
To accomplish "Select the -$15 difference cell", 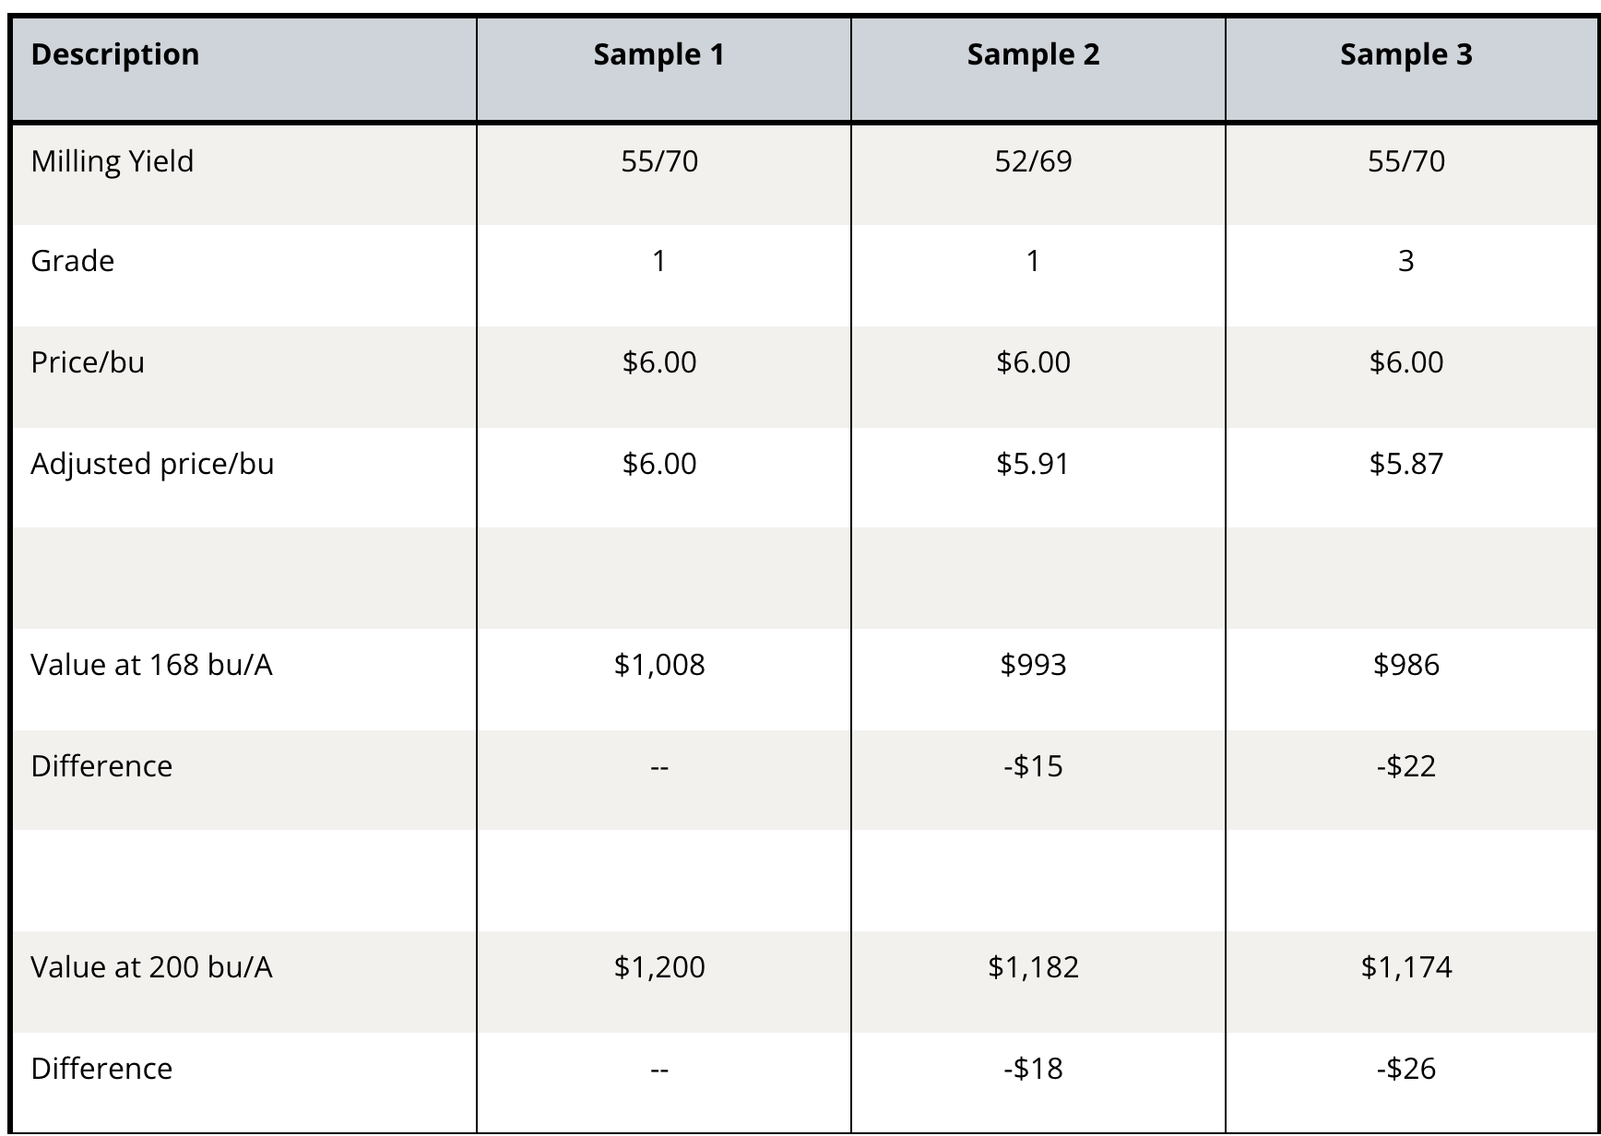I will (1033, 766).
